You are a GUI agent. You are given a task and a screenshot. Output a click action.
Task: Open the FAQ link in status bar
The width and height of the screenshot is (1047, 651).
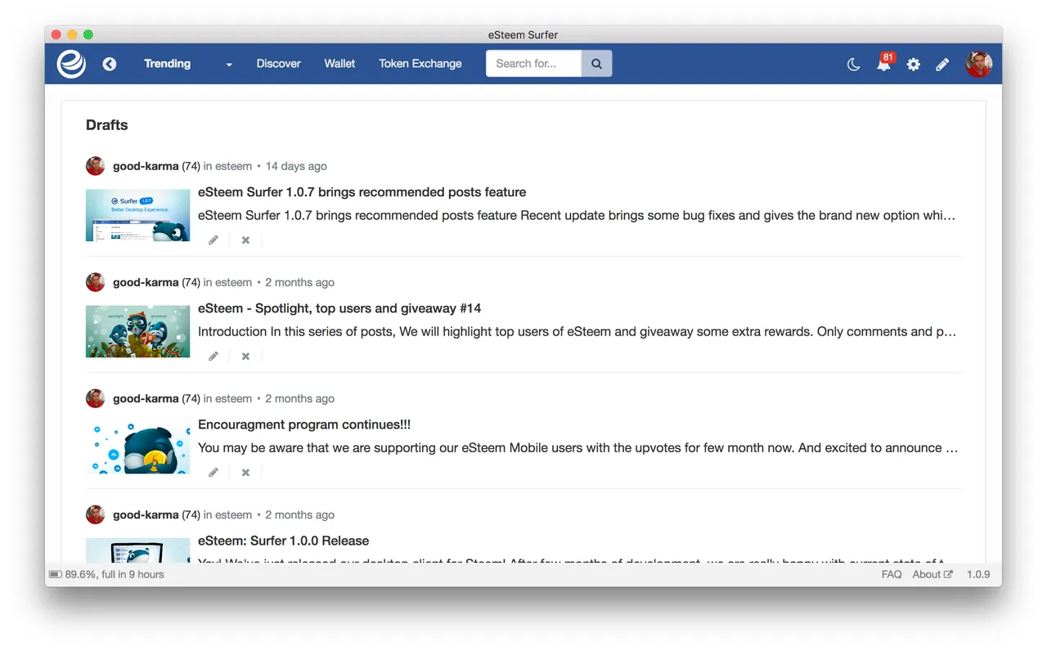coord(892,575)
